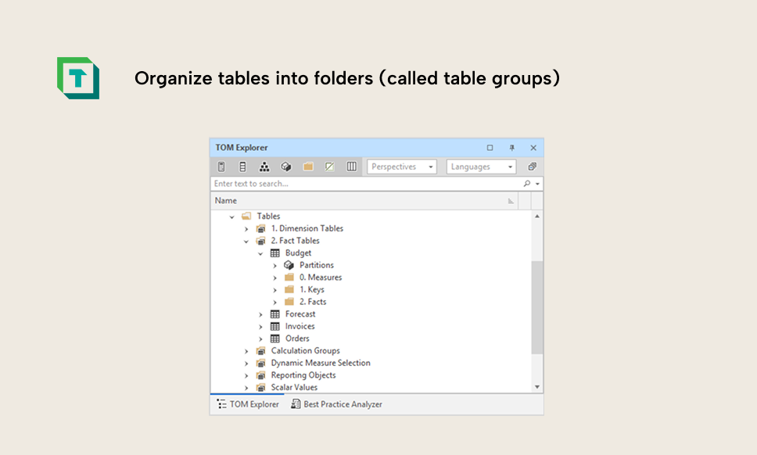Collapse the 2. Fact Tables group
757x455 pixels.
pyautogui.click(x=247, y=241)
